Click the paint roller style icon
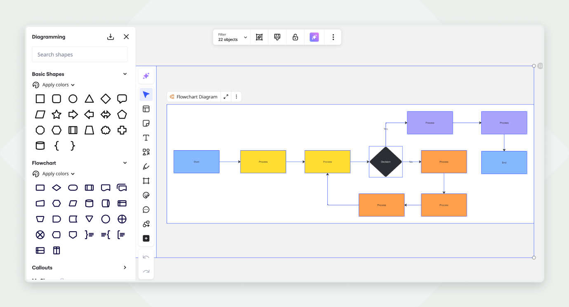The height and width of the screenshot is (307, 569). point(277,37)
